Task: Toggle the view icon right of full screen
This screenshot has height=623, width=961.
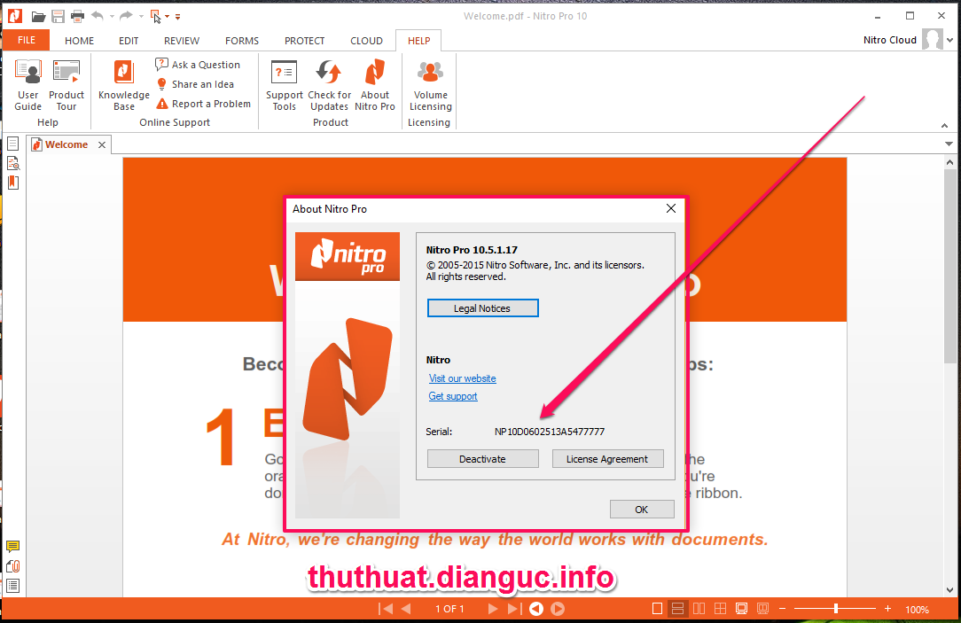Action: point(763,609)
